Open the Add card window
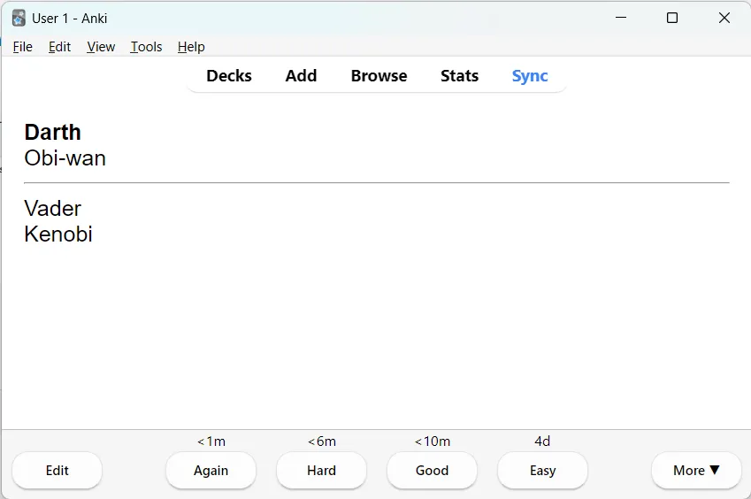This screenshot has height=499, width=751. tap(302, 76)
